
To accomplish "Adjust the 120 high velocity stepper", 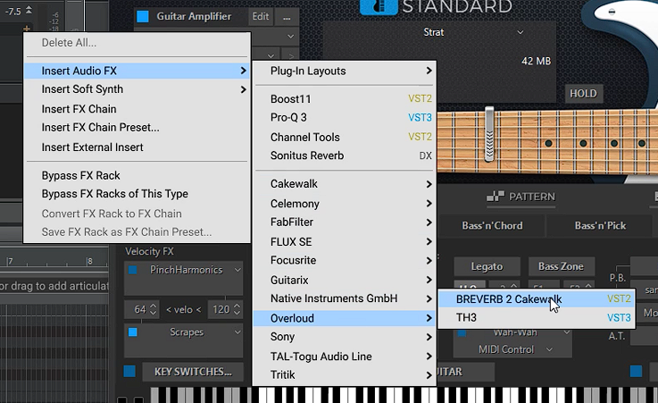I will tap(237, 310).
